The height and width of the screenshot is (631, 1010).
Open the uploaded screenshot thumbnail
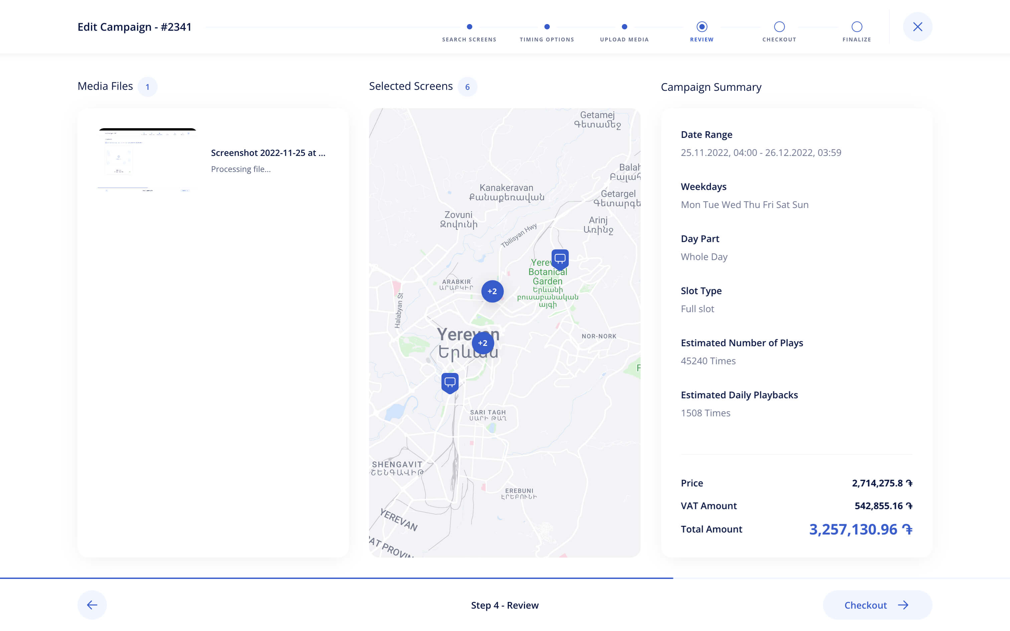click(x=147, y=160)
